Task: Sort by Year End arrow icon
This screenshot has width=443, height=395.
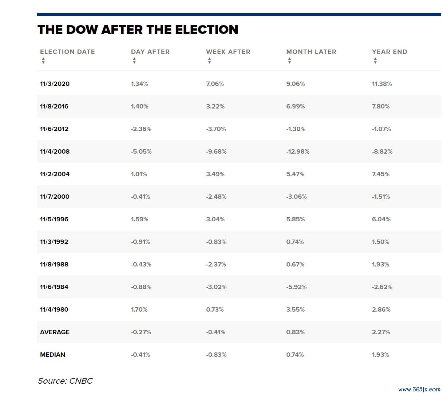Action: click(x=375, y=60)
